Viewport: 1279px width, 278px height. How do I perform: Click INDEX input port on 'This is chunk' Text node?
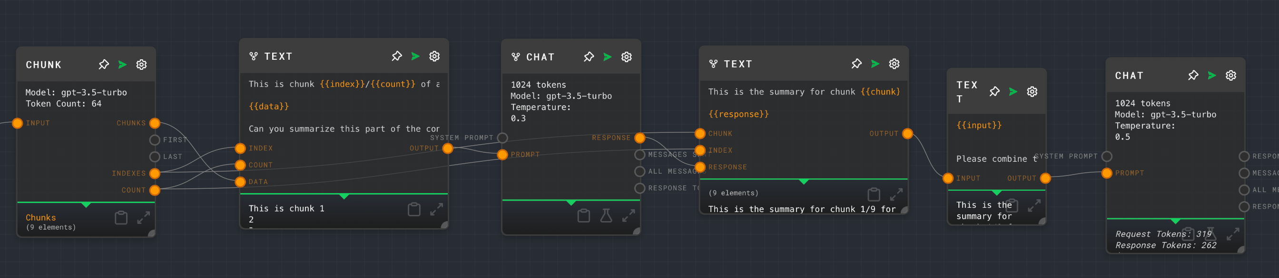click(x=240, y=148)
